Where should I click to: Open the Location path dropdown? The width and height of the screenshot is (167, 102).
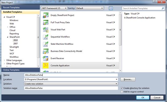pyautogui.click(x=116, y=79)
